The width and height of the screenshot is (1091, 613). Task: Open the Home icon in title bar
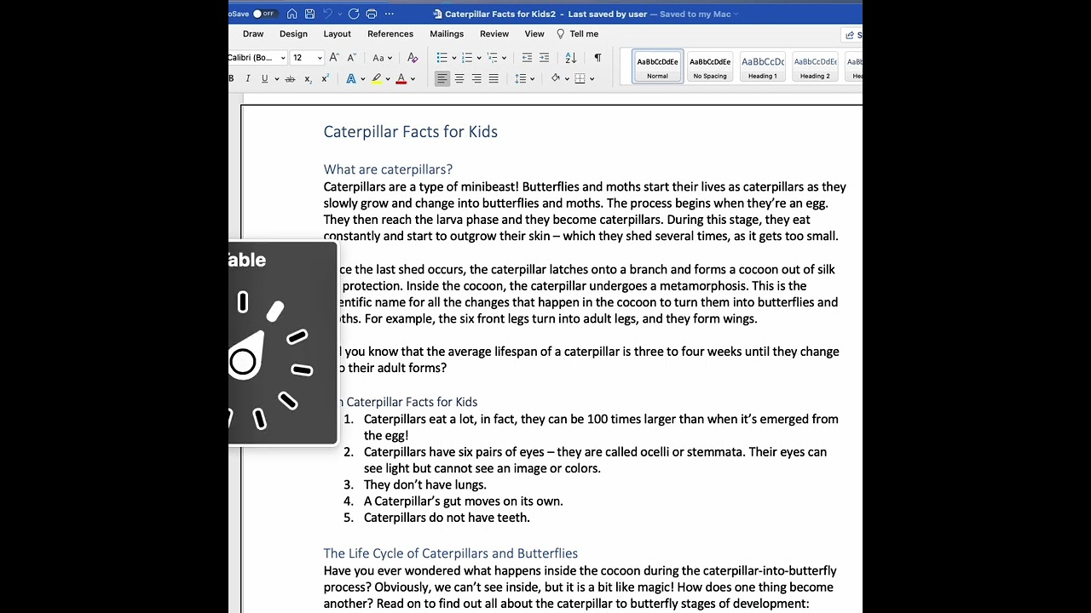(292, 14)
